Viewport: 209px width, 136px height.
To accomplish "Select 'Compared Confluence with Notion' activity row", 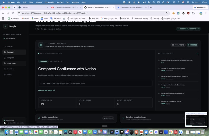I will coord(178,69).
